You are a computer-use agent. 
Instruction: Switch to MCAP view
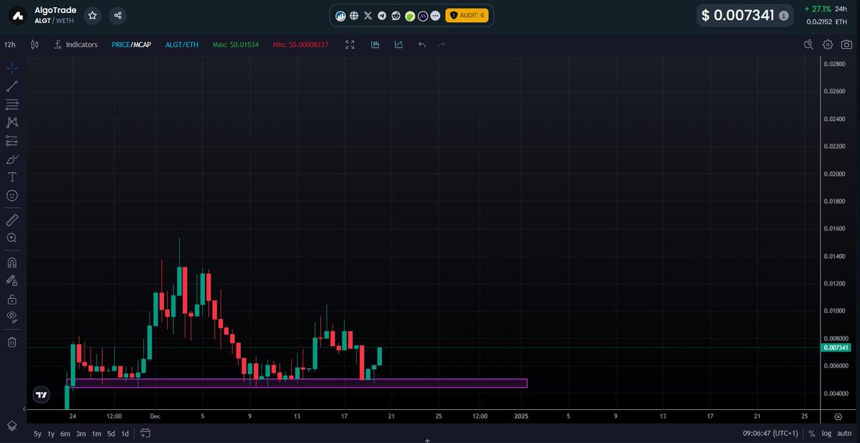pos(142,44)
